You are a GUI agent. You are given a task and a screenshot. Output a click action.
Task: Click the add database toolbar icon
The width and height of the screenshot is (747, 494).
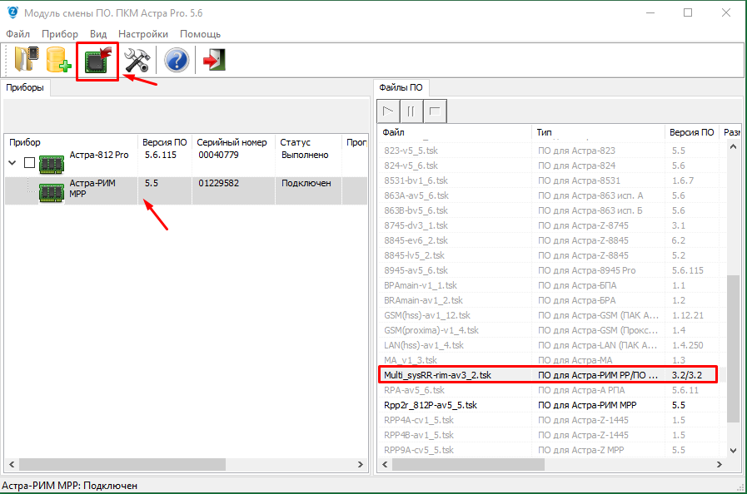click(58, 61)
